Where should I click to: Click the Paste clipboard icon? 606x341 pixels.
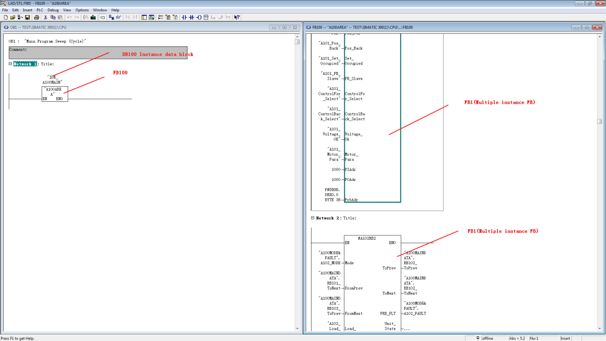tap(60, 17)
